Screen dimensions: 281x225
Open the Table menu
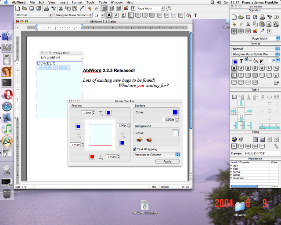click(103, 2)
